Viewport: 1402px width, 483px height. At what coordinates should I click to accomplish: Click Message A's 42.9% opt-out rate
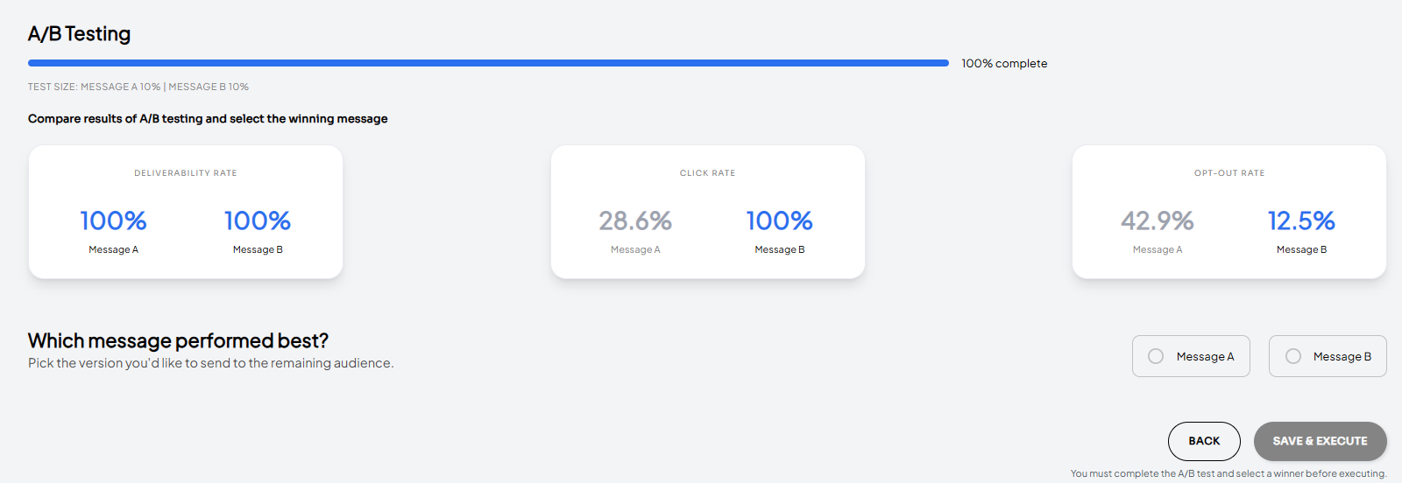(1158, 220)
